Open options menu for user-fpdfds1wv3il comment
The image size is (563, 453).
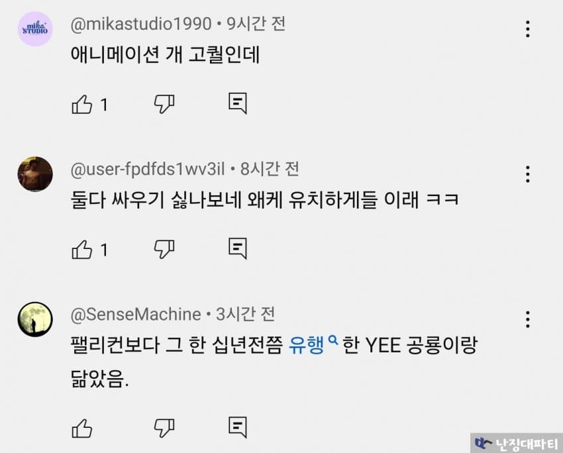[x=527, y=174]
